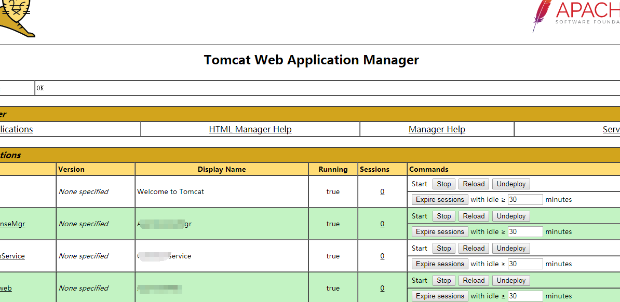Click None specified in the nseMgr row

[x=84, y=224]
